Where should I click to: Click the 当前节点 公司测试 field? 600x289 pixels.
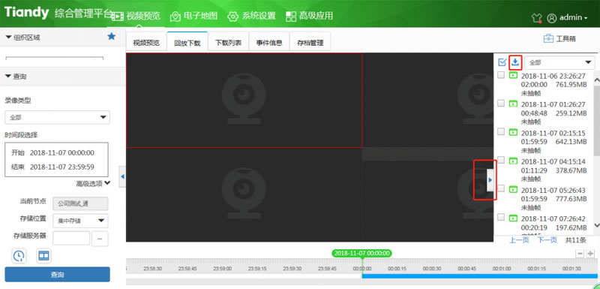point(80,203)
